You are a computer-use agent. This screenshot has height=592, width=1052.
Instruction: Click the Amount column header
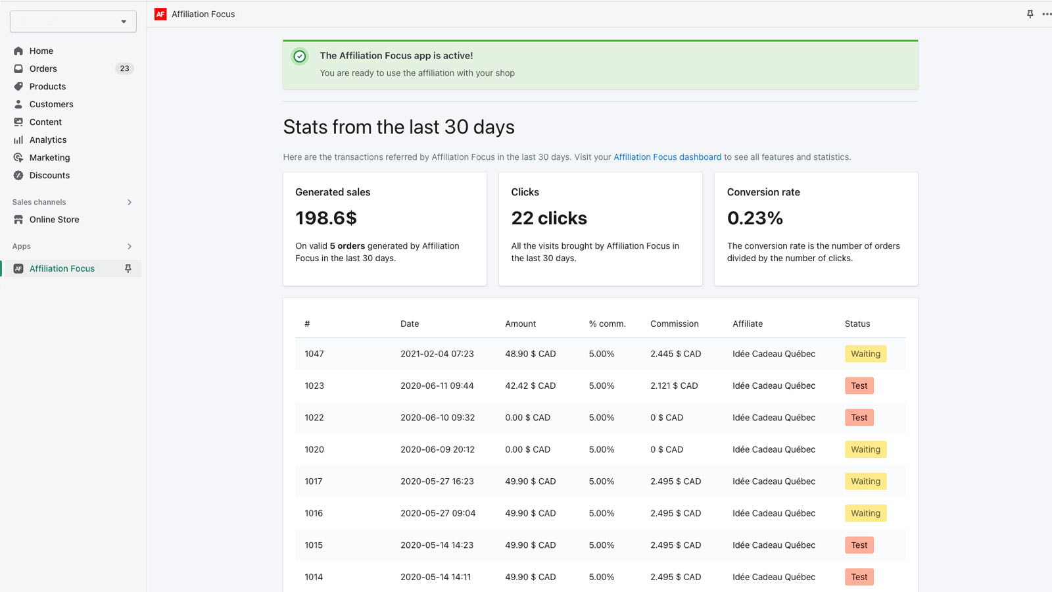(x=521, y=324)
